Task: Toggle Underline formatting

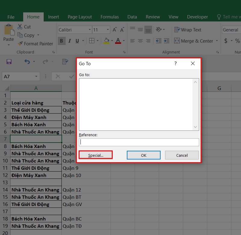Action: (77, 41)
